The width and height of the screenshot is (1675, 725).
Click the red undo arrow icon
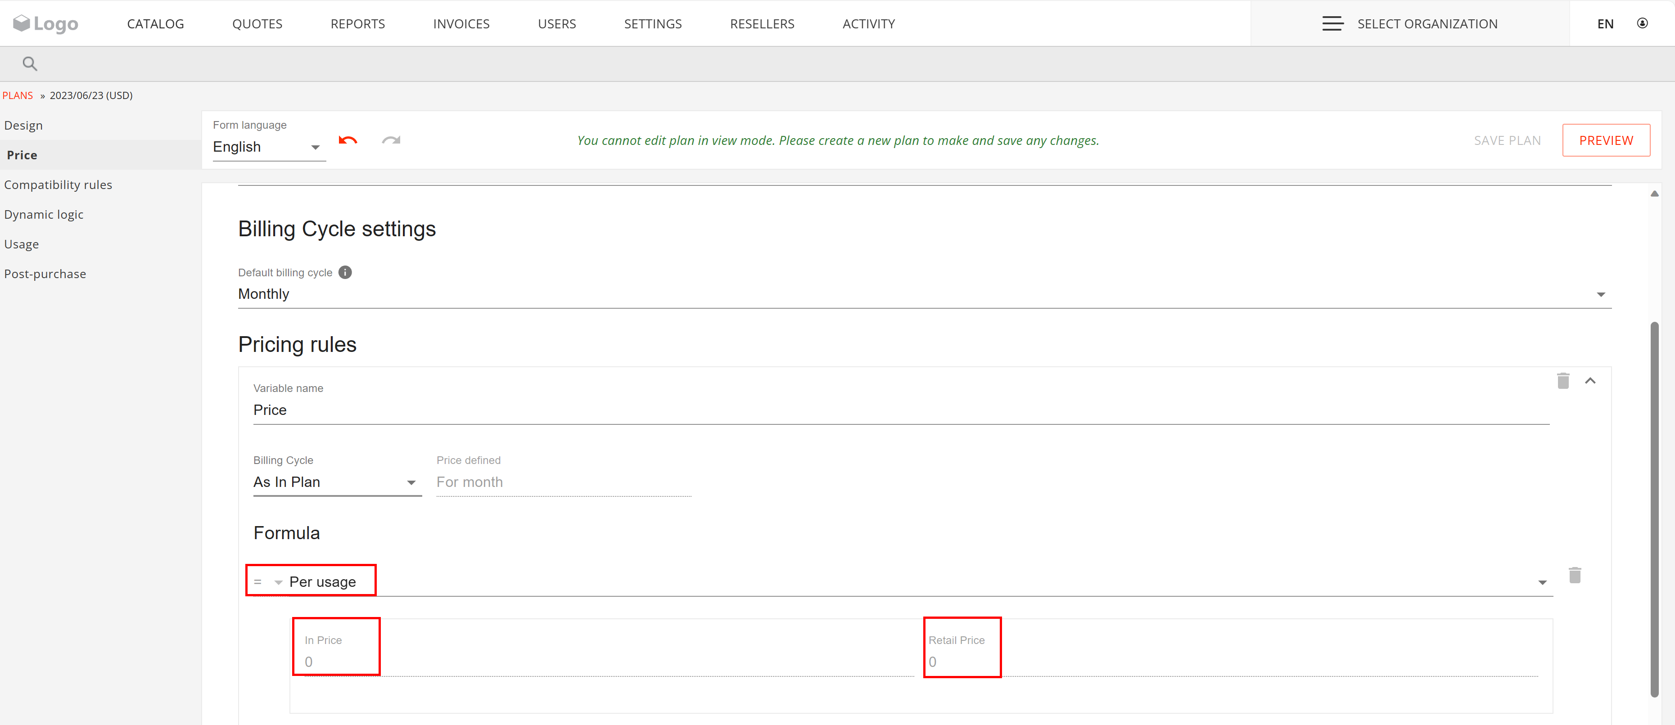(x=348, y=140)
